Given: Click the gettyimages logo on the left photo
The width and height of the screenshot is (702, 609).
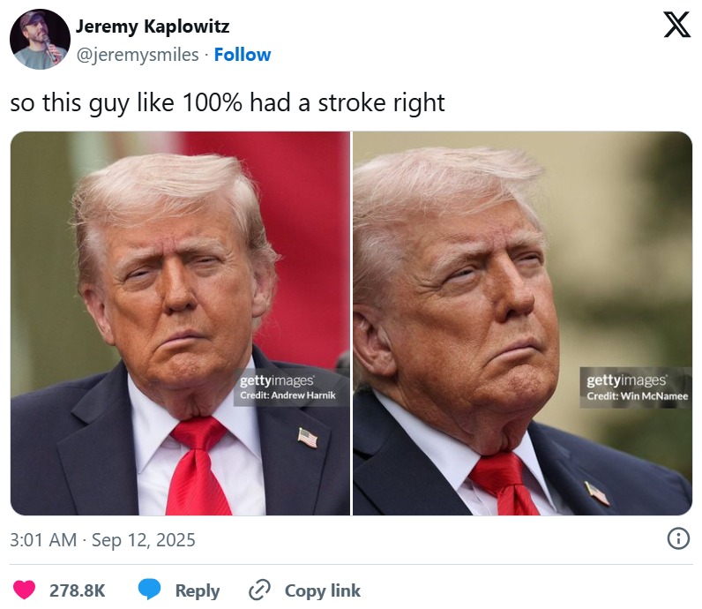Looking at the screenshot, I should (x=277, y=381).
